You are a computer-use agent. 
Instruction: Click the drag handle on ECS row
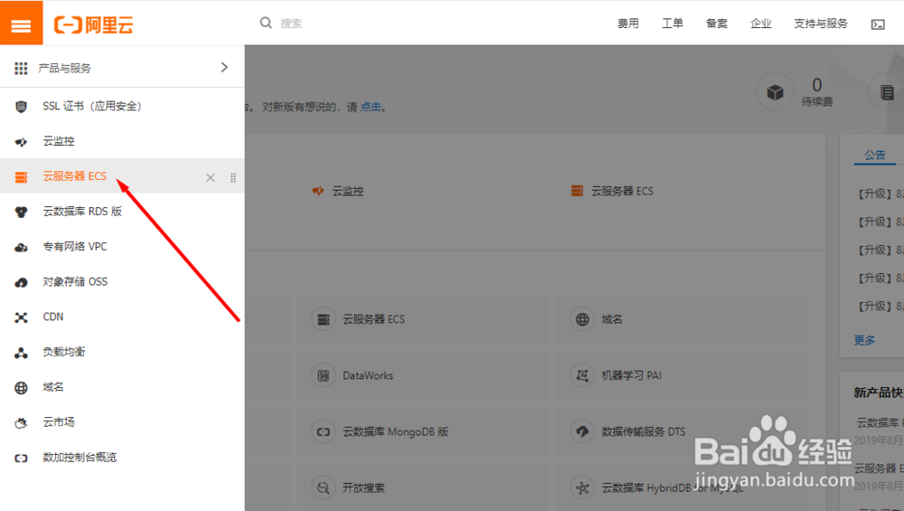pyautogui.click(x=233, y=177)
